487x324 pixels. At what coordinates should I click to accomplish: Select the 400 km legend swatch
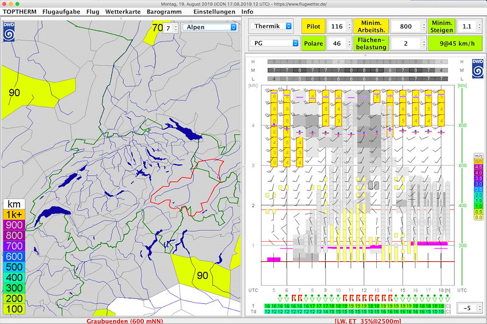coord(14,277)
